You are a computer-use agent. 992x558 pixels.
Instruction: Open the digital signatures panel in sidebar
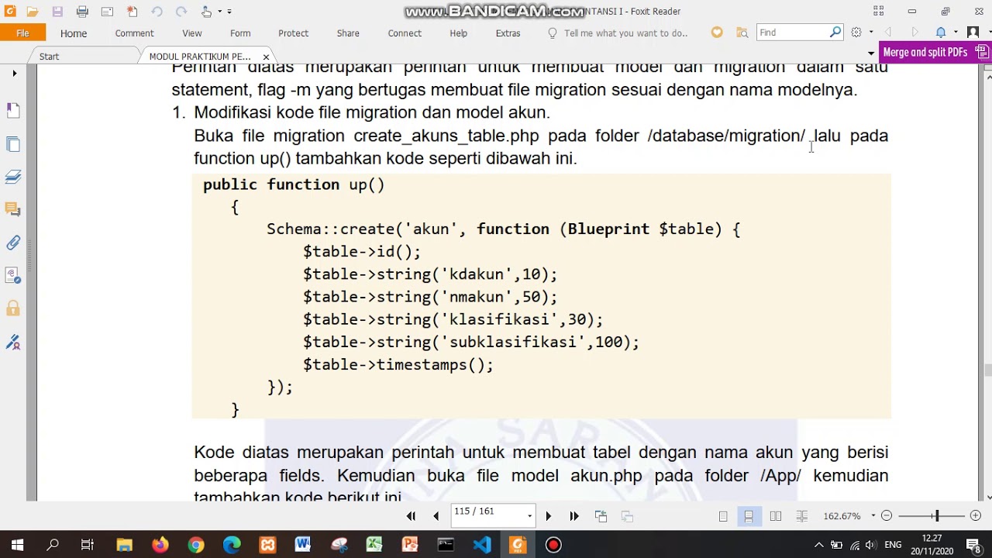point(13,342)
